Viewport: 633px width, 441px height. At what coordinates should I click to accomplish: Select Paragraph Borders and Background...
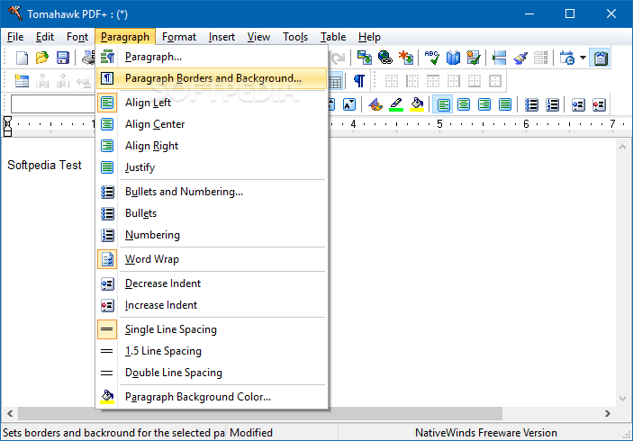pyautogui.click(x=212, y=78)
